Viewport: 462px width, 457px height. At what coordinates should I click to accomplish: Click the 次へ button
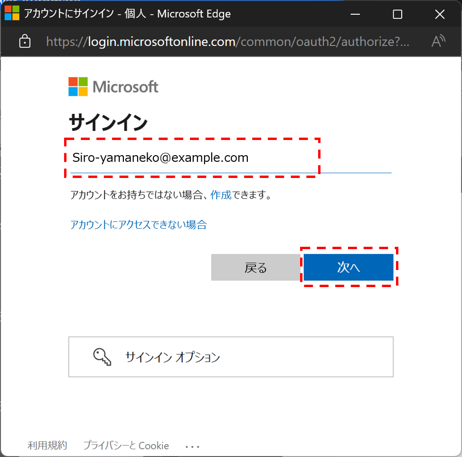[349, 267]
